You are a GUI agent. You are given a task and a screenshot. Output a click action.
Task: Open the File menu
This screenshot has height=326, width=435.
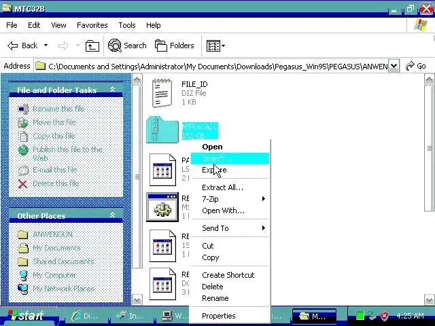(x=12, y=25)
